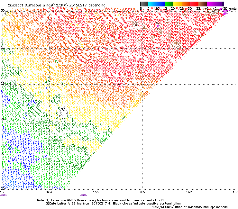
Task: Pick the magenta 40-45 knots legend segment
Action: pyautogui.click(x=211, y=4)
